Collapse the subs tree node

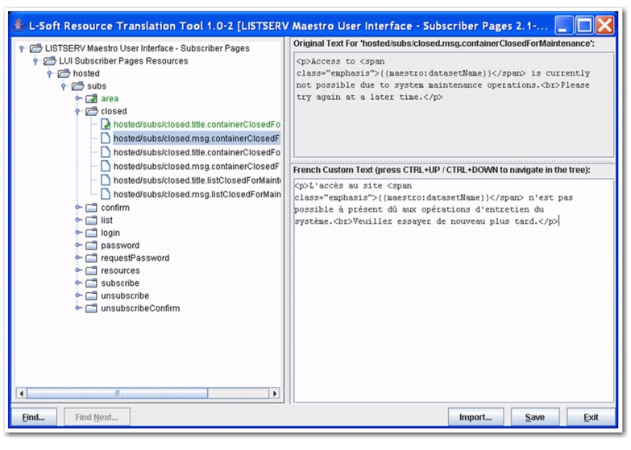click(63, 86)
